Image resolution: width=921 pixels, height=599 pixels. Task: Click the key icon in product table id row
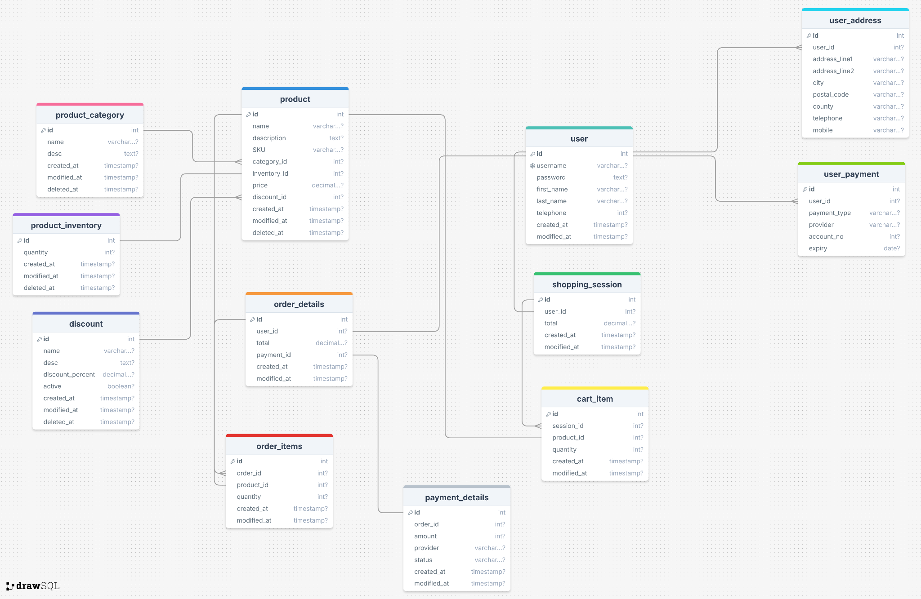pyautogui.click(x=248, y=115)
